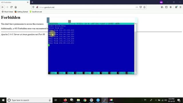Open the Firefox hamburger menu
Screen dimensions: 183x103
pos(180,7)
